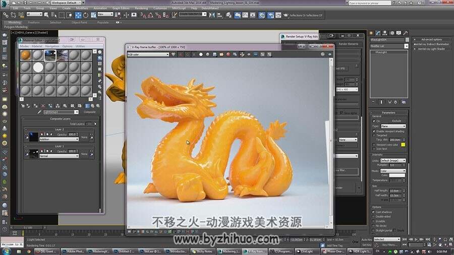Toggle Enable viewport shading checkbox
The image size is (454, 255).
click(x=374, y=131)
